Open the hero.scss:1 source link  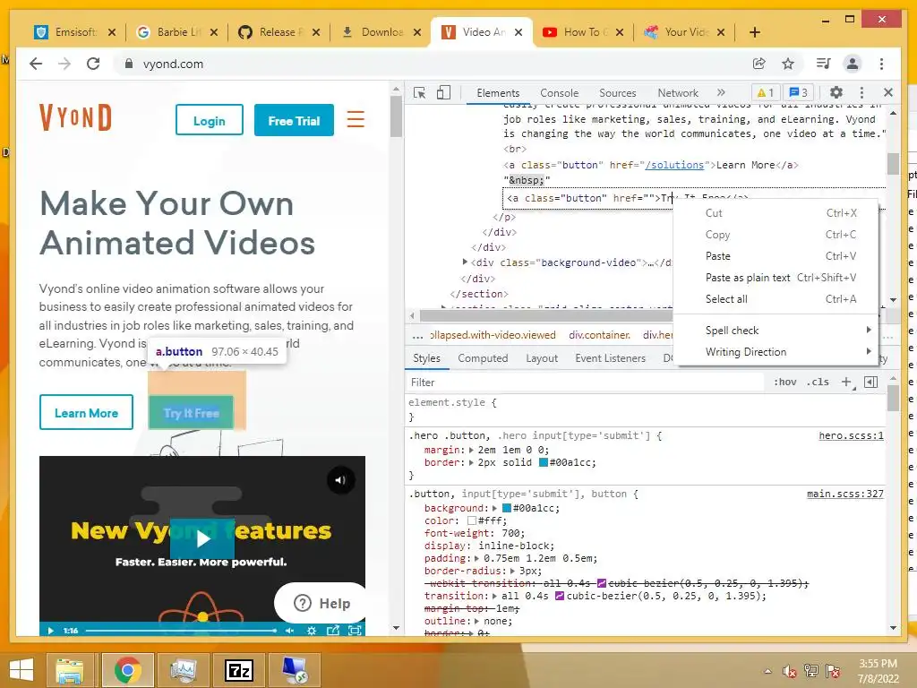pyautogui.click(x=851, y=435)
